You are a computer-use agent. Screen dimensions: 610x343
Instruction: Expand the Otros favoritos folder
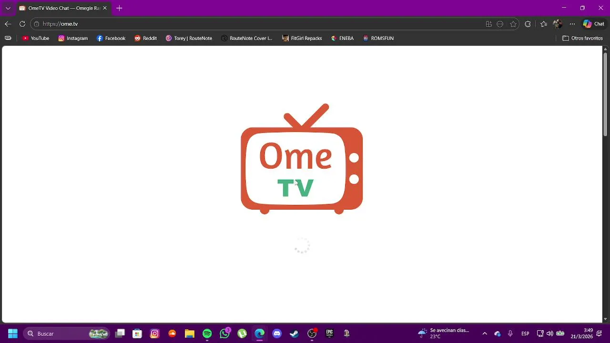click(583, 38)
